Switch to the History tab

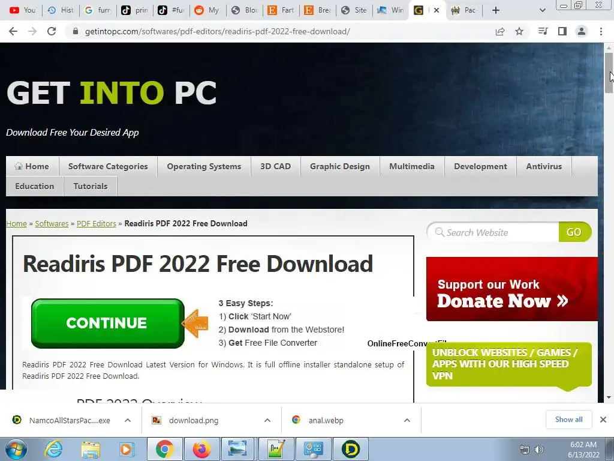(61, 10)
